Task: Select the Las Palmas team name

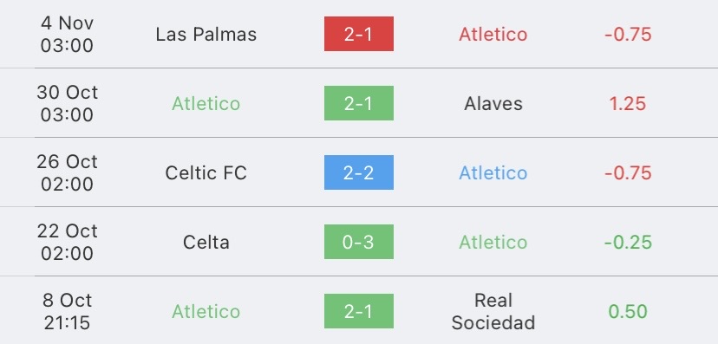Action: coord(206,35)
